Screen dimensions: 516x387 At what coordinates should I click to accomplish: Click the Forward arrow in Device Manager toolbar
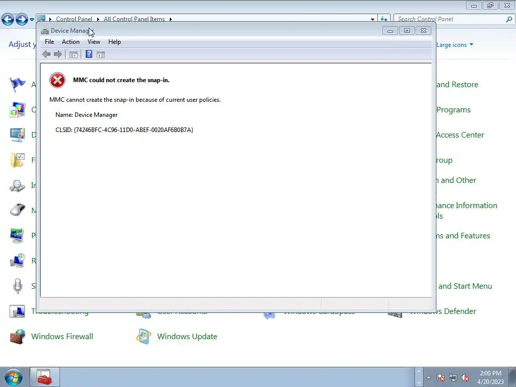coord(58,54)
